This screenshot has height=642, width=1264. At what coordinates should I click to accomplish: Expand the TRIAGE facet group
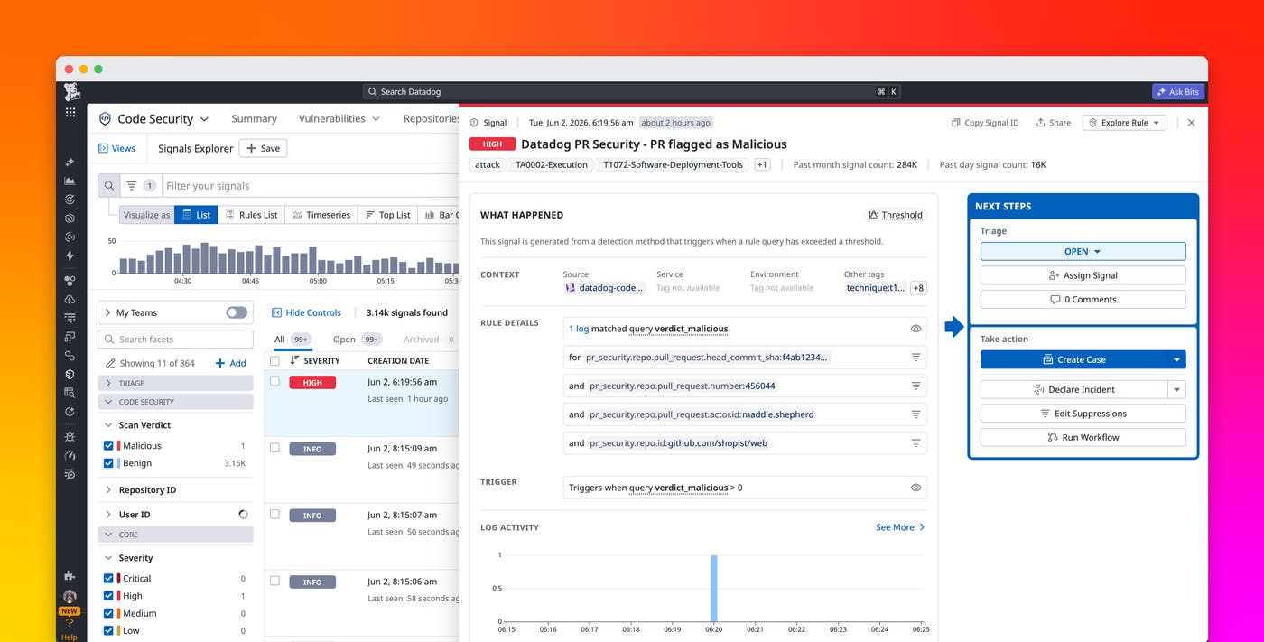(175, 384)
